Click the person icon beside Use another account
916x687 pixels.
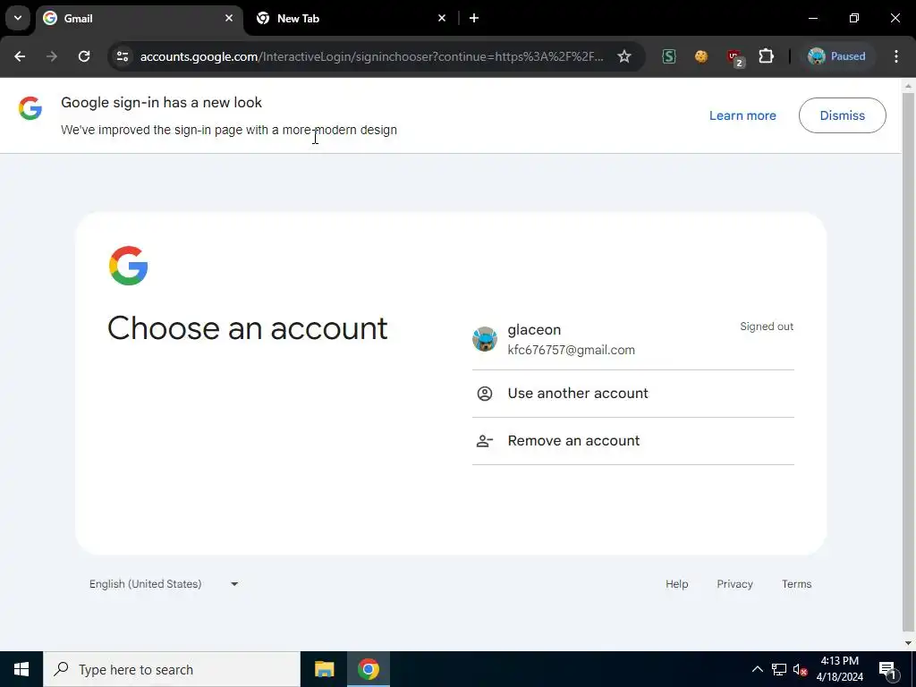click(x=485, y=394)
